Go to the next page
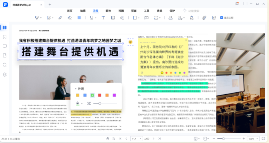Viewport: 269px width, 143px height. (153, 138)
